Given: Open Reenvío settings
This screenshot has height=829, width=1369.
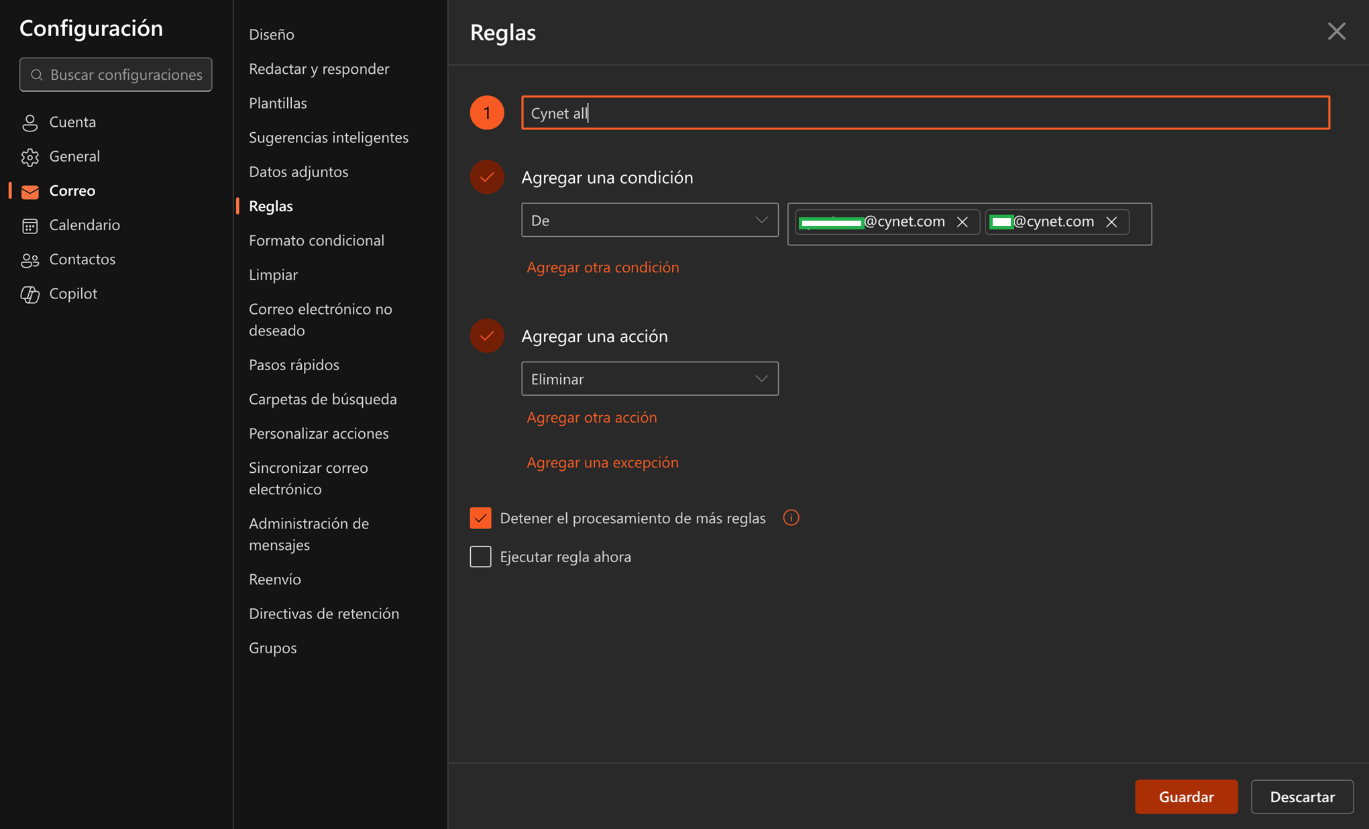Looking at the screenshot, I should click(x=274, y=579).
